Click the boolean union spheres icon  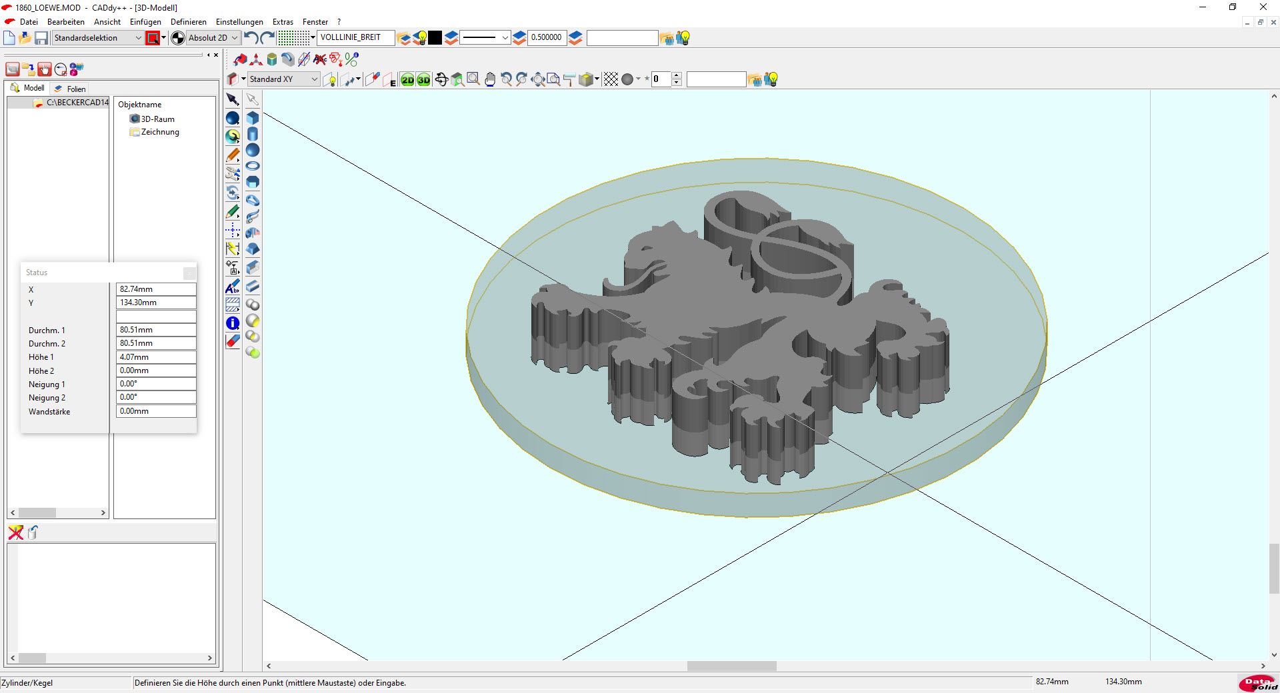(253, 305)
